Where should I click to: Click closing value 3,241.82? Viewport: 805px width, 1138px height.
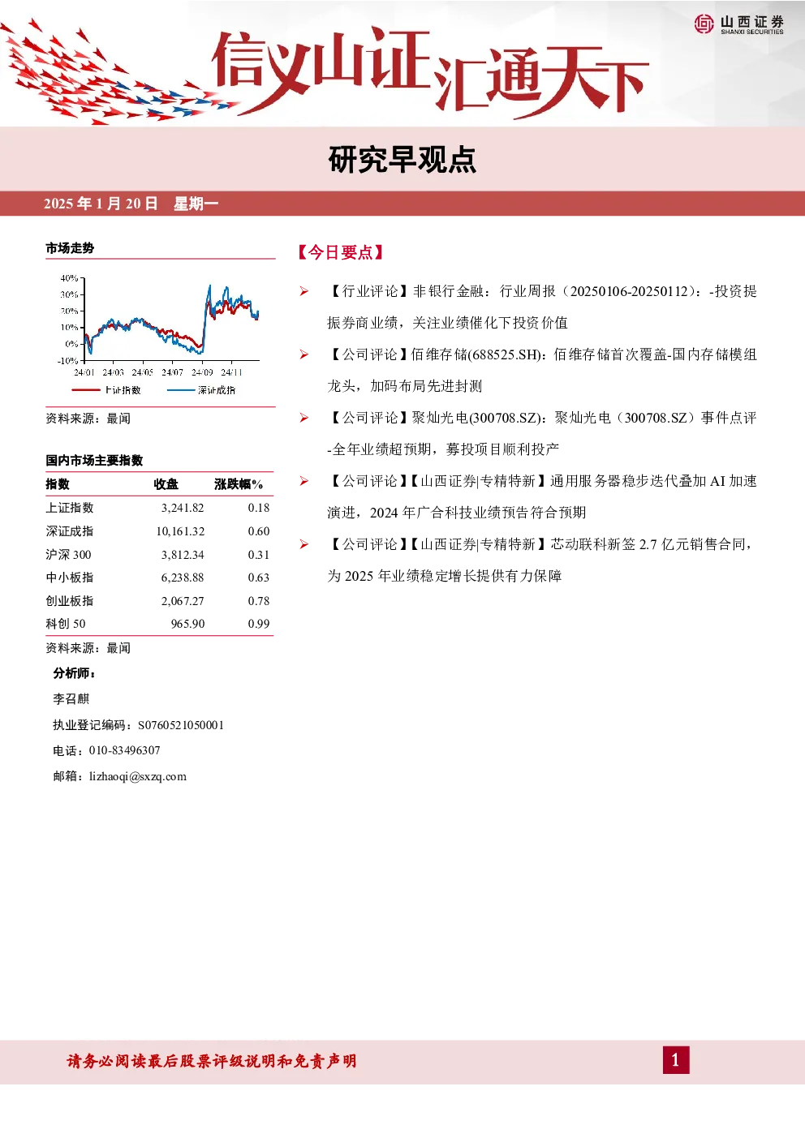(x=183, y=508)
